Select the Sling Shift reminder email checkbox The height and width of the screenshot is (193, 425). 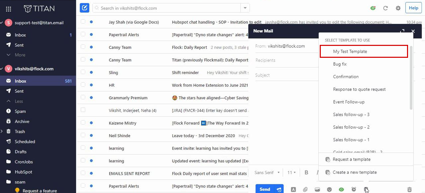coord(83,72)
